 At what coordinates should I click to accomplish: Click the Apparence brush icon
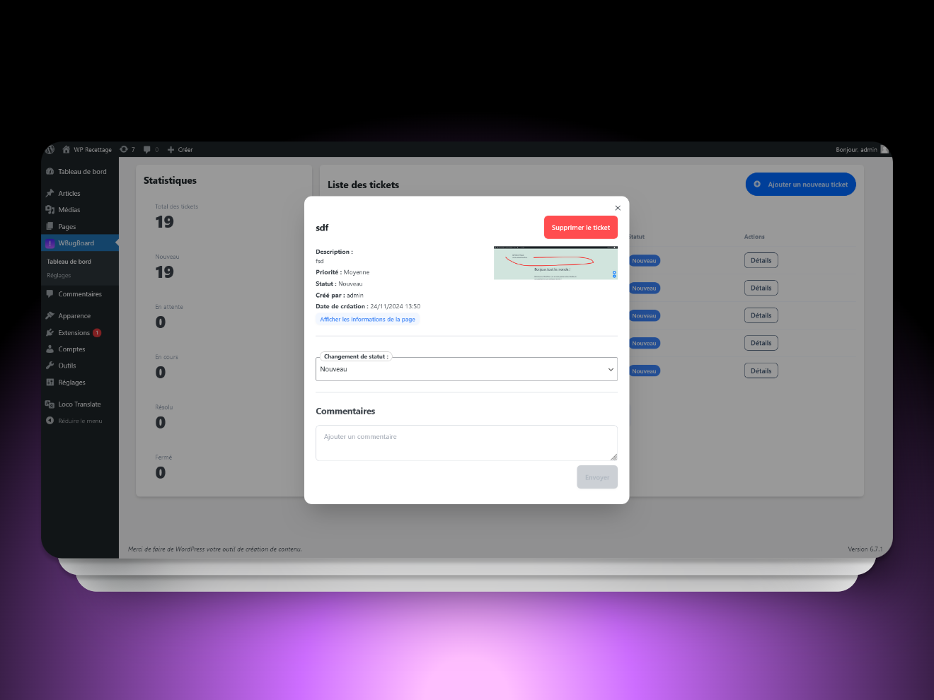tap(50, 315)
